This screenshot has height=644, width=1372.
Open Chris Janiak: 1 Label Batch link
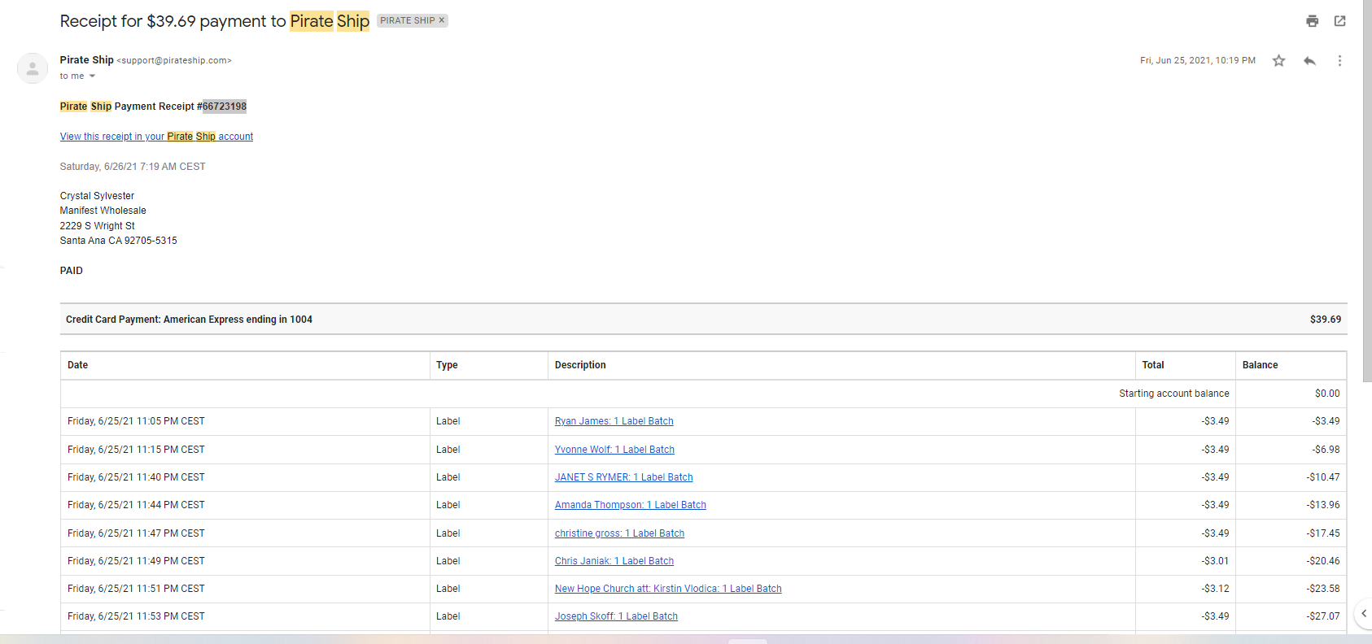(614, 561)
